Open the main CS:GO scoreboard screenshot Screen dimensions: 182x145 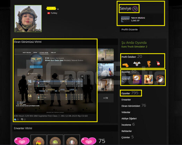pos(55,81)
